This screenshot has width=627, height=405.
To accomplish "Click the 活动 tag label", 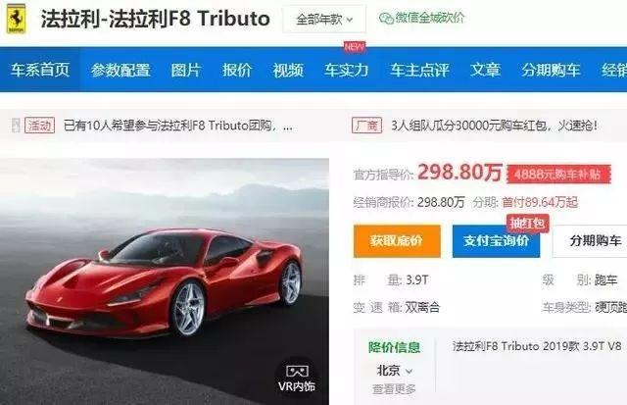I will 39,126.
